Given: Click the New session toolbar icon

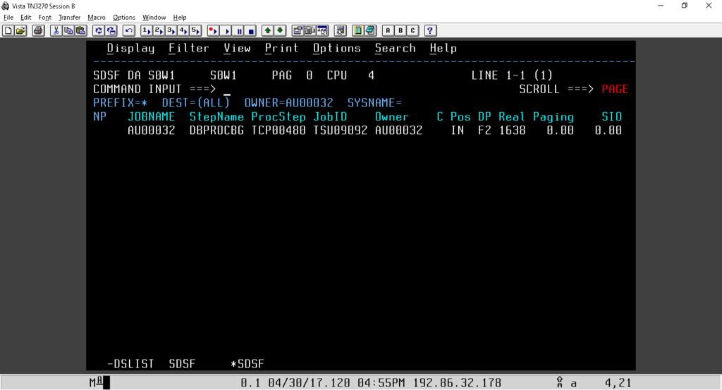Looking at the screenshot, I should 8,31.
